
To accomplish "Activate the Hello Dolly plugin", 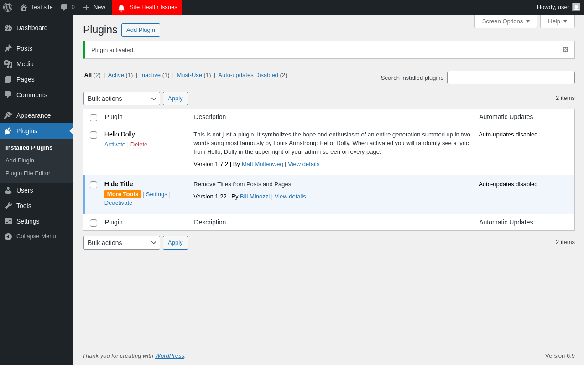I will (115, 145).
